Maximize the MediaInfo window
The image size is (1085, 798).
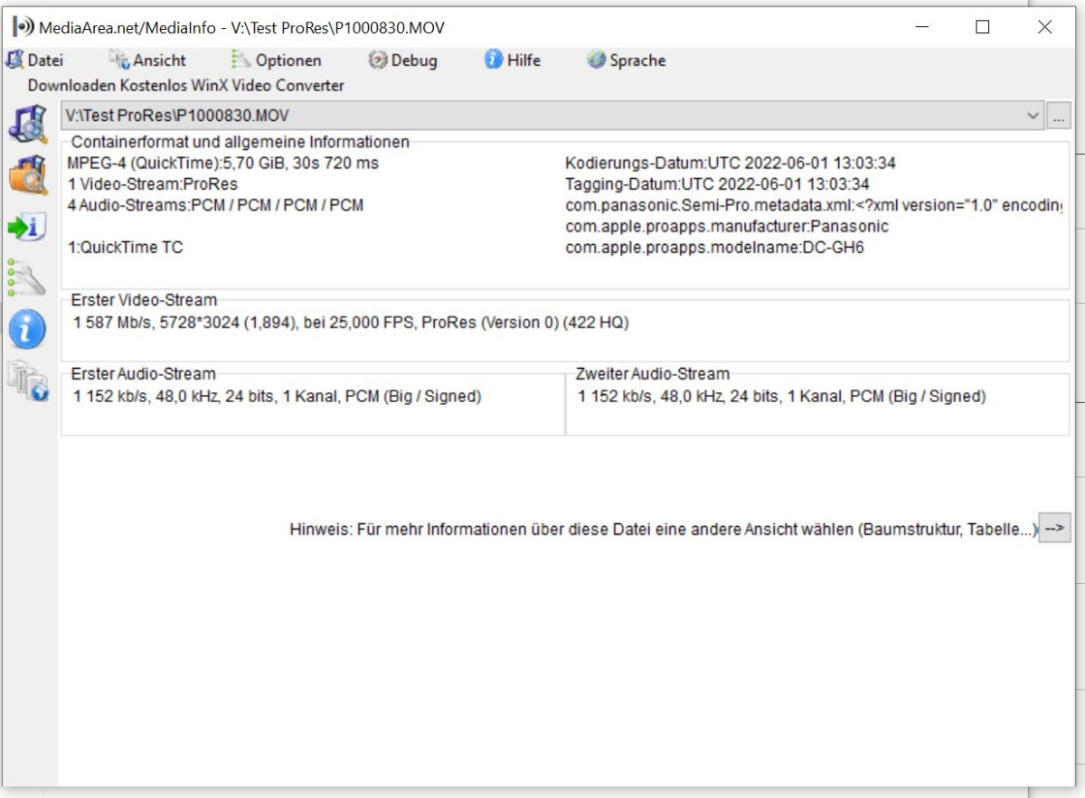click(983, 27)
